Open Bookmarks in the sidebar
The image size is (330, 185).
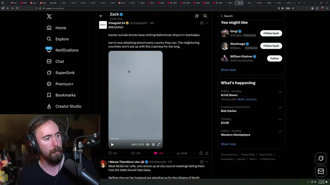pyautogui.click(x=61, y=95)
